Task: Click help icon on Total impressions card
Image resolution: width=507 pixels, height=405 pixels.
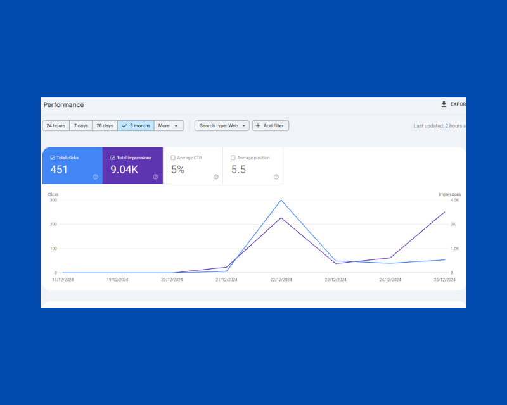Action: tap(155, 177)
